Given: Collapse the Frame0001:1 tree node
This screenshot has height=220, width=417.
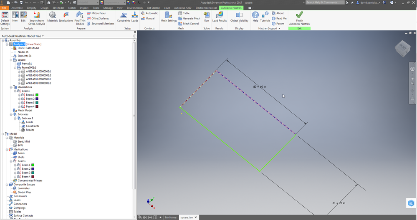Looking at the screenshot, I should (x=15, y=68).
